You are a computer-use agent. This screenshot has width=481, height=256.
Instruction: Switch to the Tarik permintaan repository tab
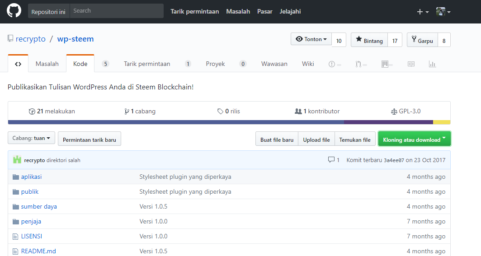point(147,64)
